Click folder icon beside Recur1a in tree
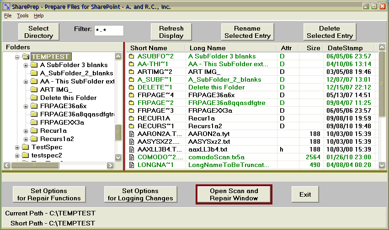This screenshot has width=389, height=230. coord(34,131)
